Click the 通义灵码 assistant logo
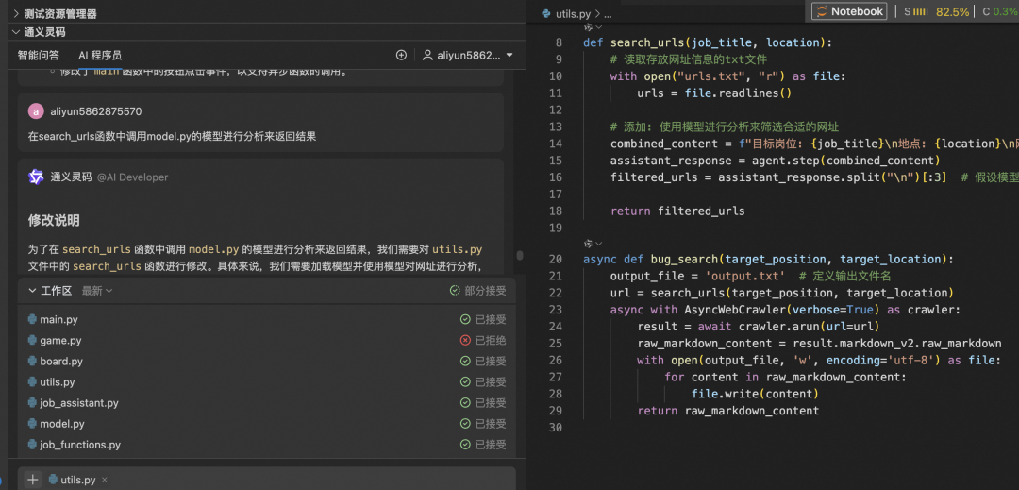Viewport: 1019px width, 490px height. pyautogui.click(x=36, y=177)
